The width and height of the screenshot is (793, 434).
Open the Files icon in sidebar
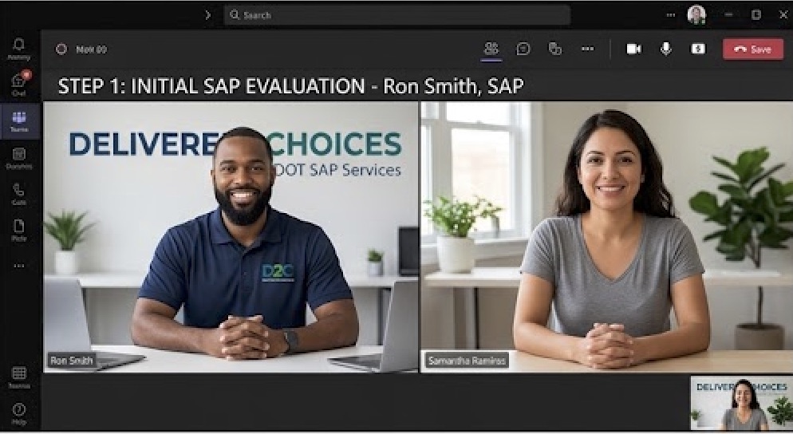[18, 230]
